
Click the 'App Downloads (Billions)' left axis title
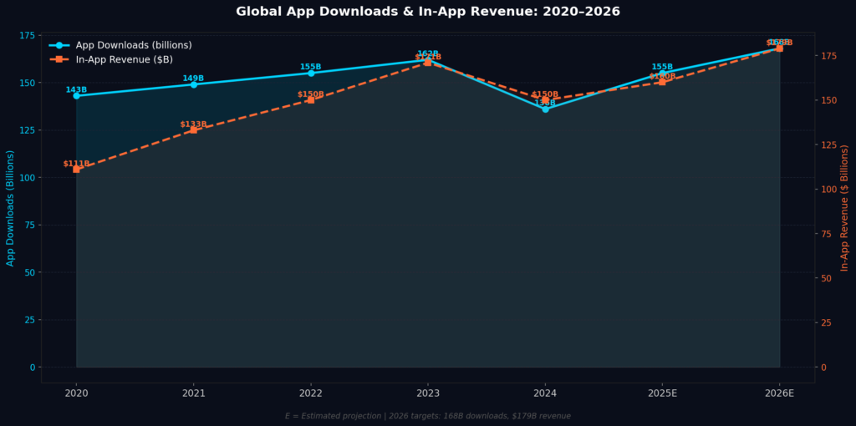coord(10,208)
